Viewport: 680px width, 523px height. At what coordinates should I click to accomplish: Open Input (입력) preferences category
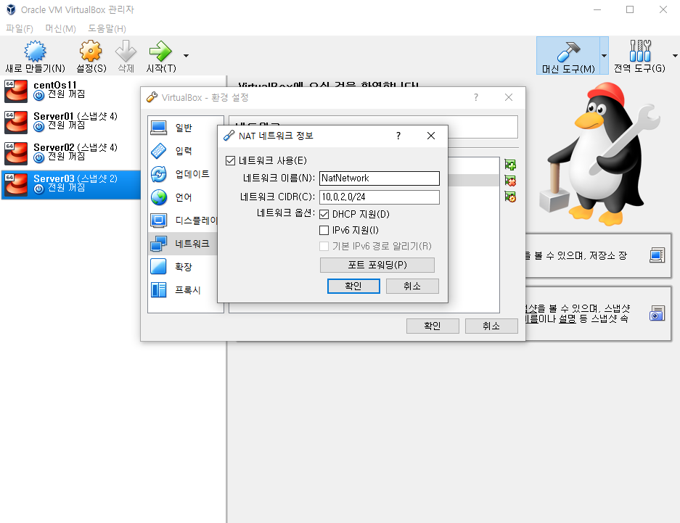183,151
